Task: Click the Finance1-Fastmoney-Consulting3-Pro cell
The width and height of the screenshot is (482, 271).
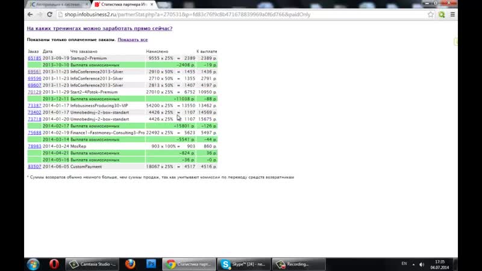Action: pos(107,132)
